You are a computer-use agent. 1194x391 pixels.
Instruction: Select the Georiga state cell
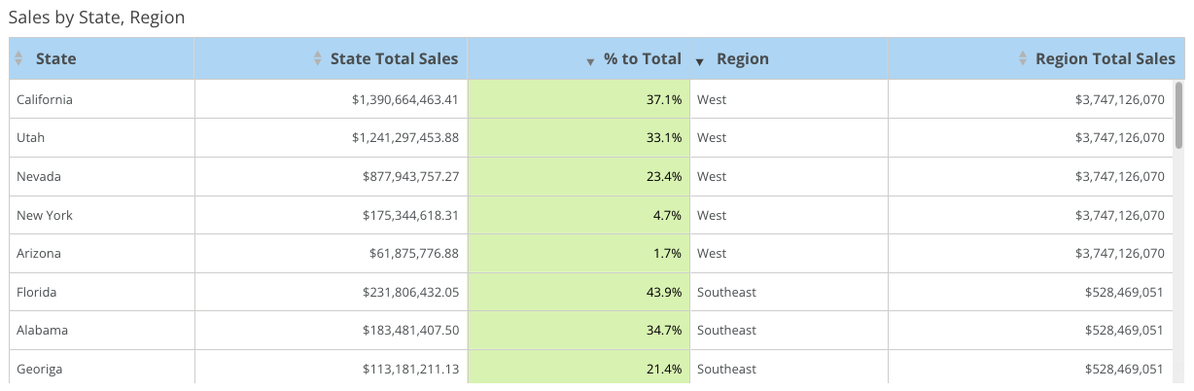click(x=40, y=369)
